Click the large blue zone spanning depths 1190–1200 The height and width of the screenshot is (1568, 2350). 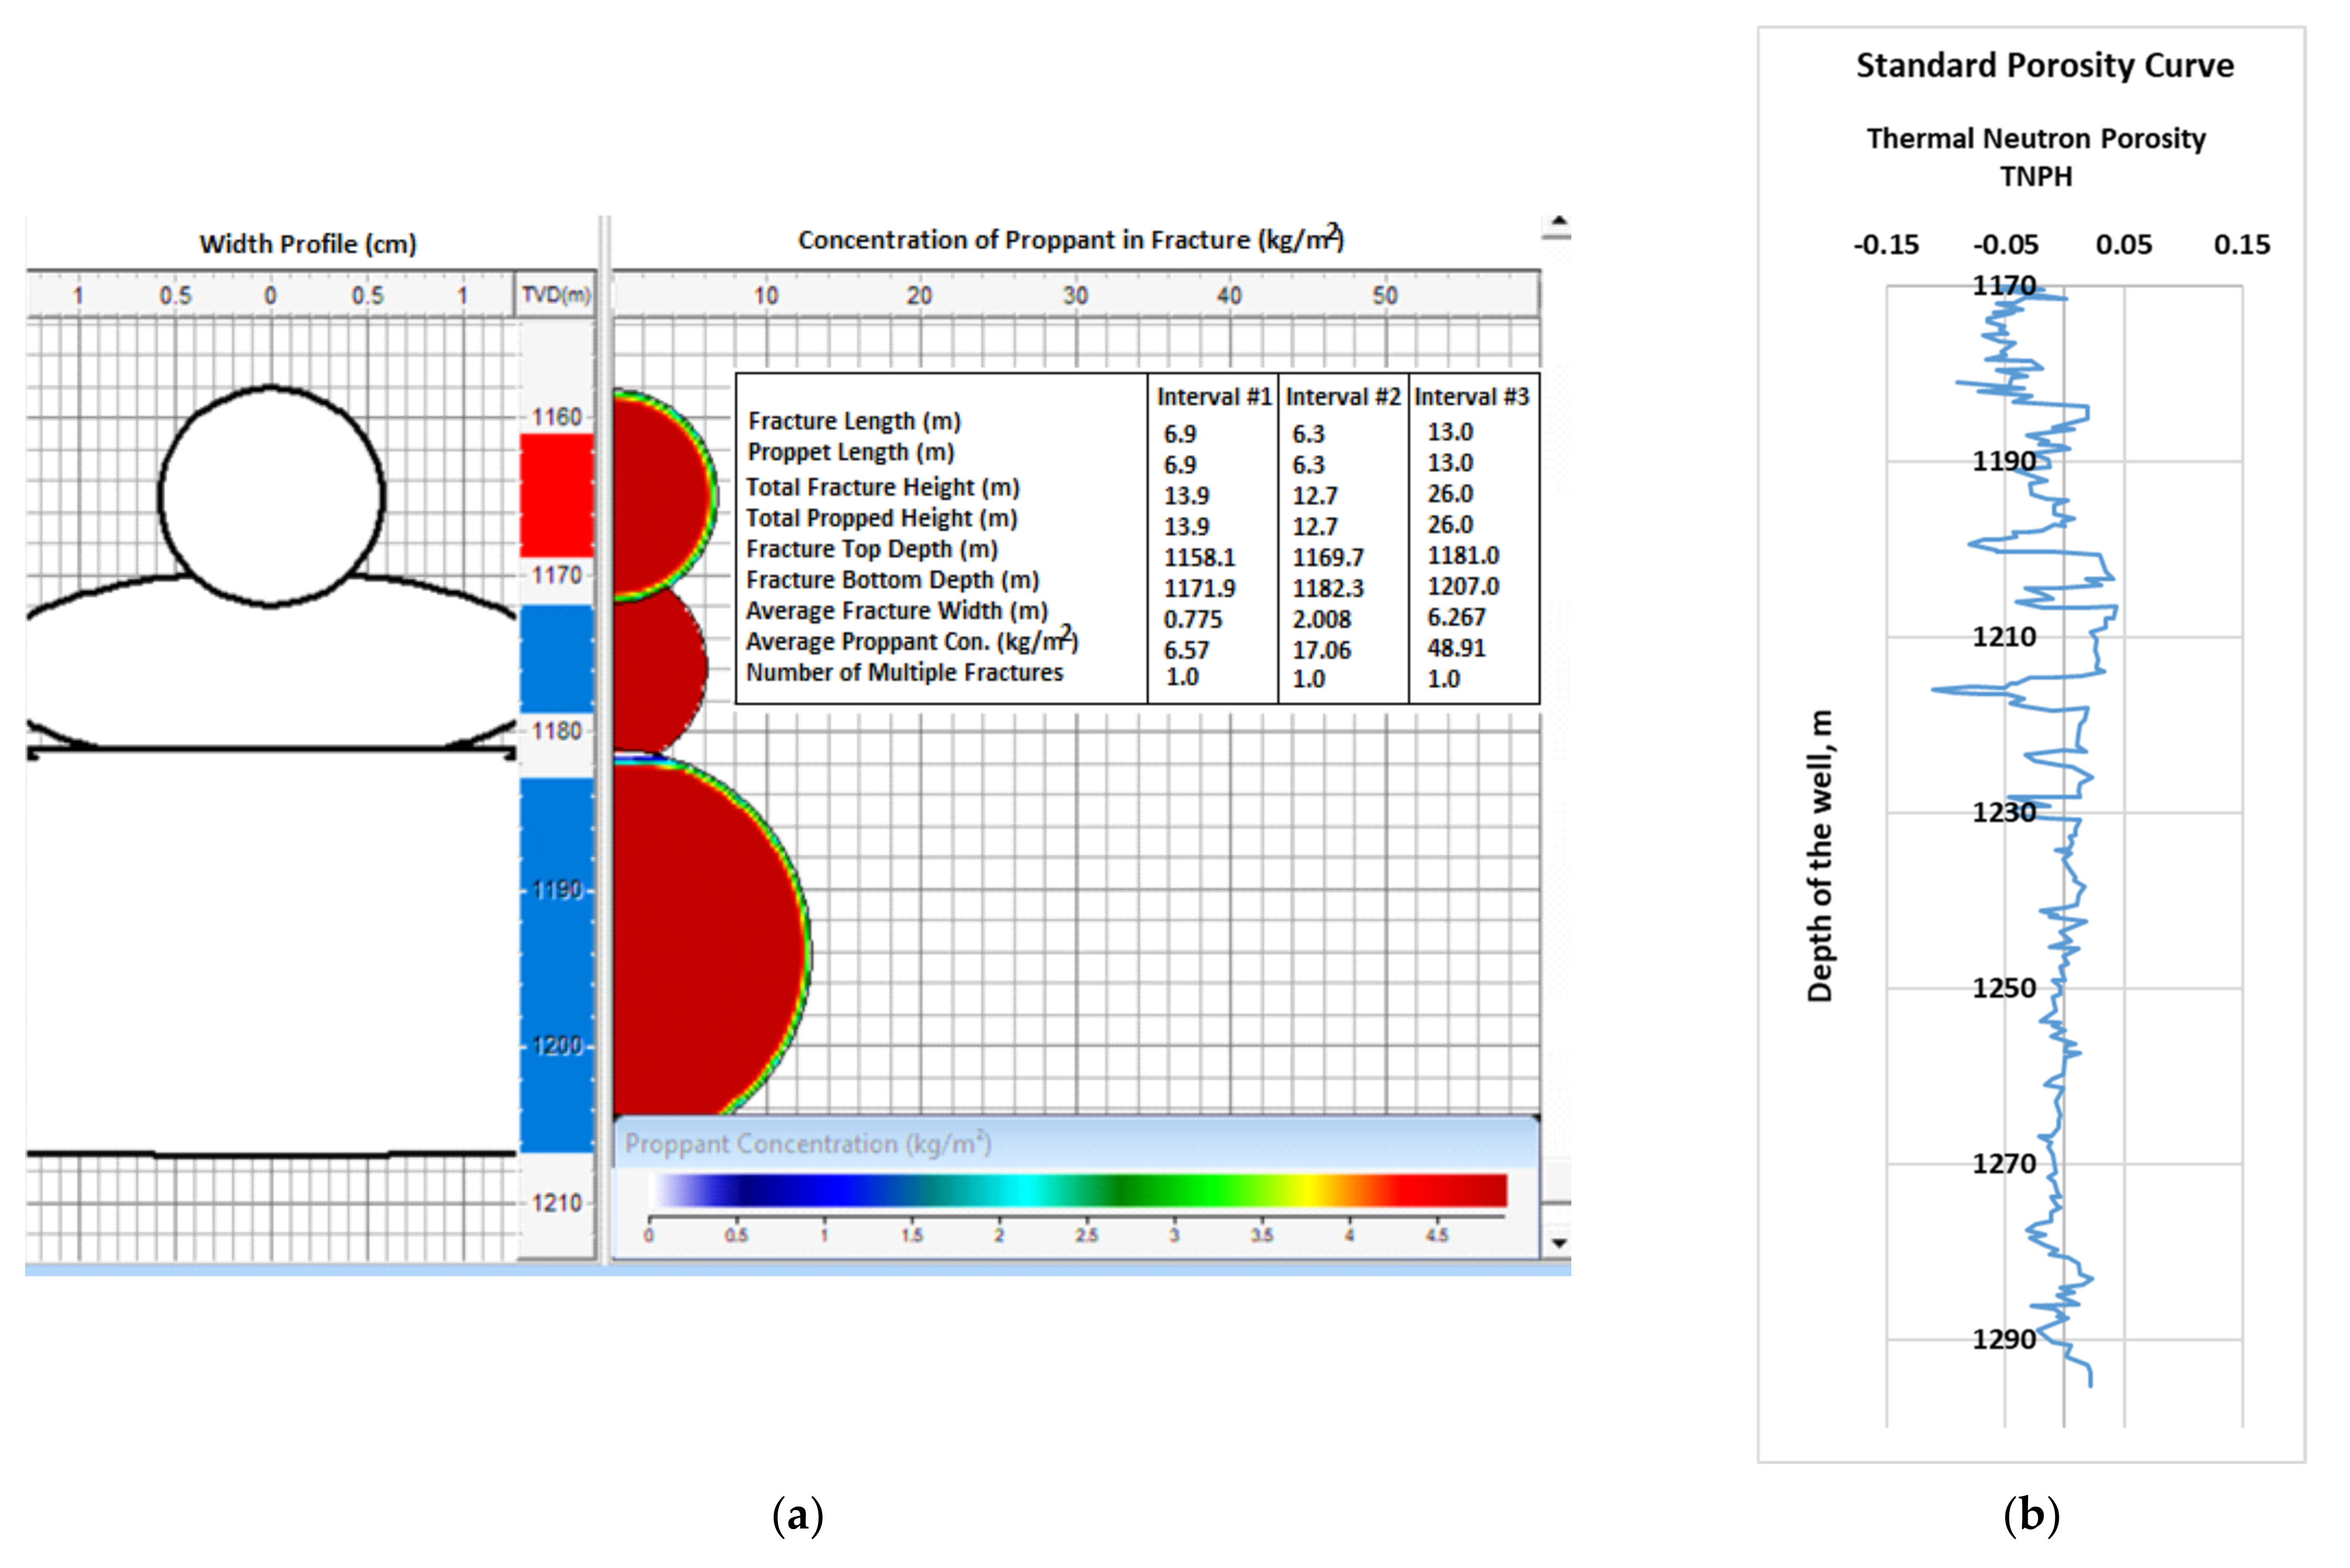556,965
